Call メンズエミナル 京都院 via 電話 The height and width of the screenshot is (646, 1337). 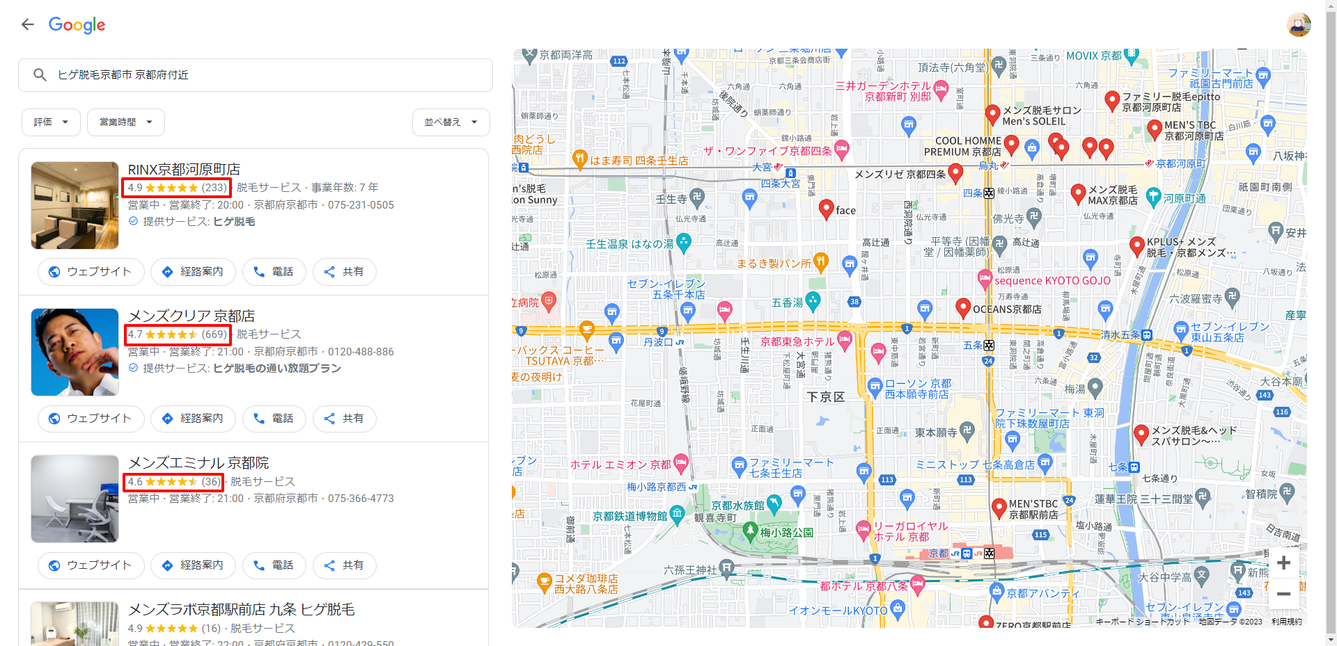click(x=274, y=565)
